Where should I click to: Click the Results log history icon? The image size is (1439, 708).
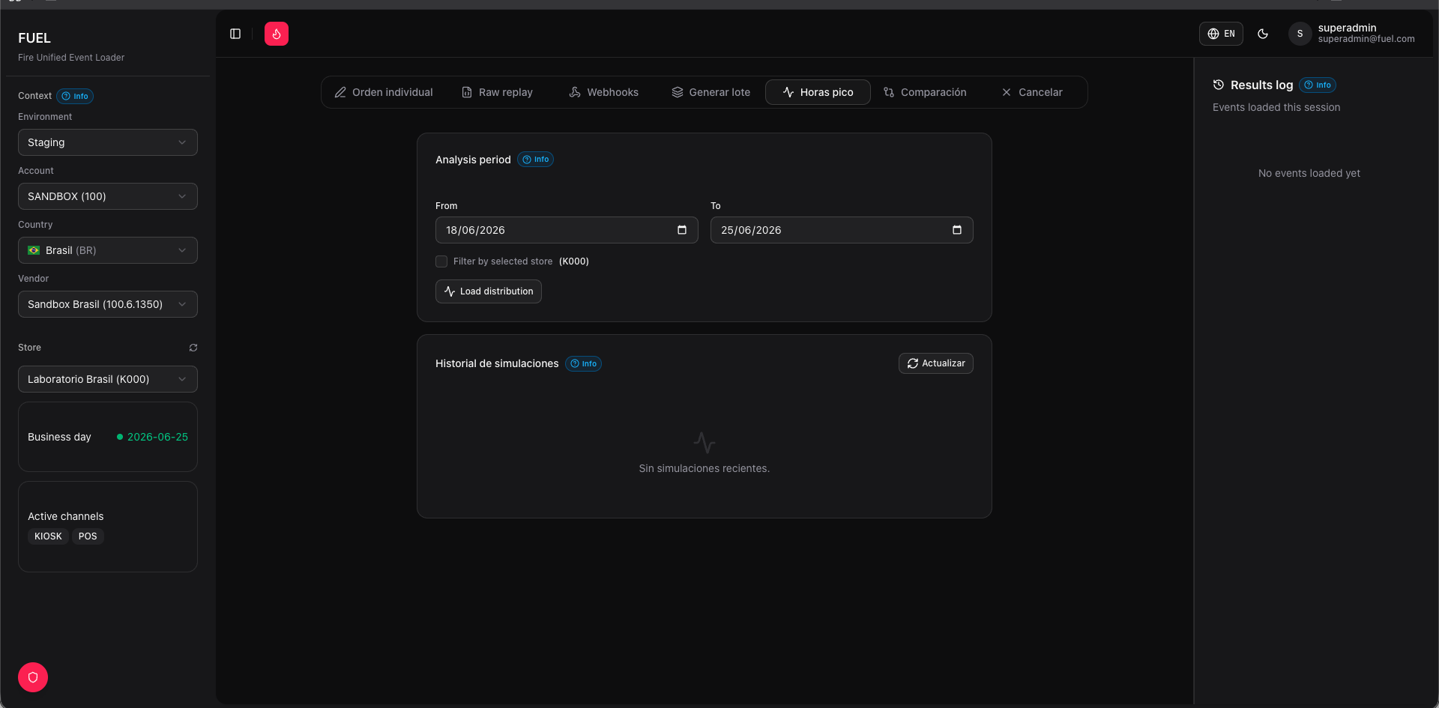click(1219, 85)
